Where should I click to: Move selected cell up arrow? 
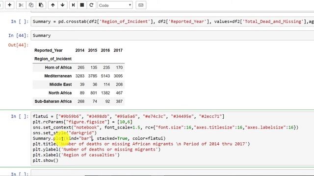tap(53, 5)
